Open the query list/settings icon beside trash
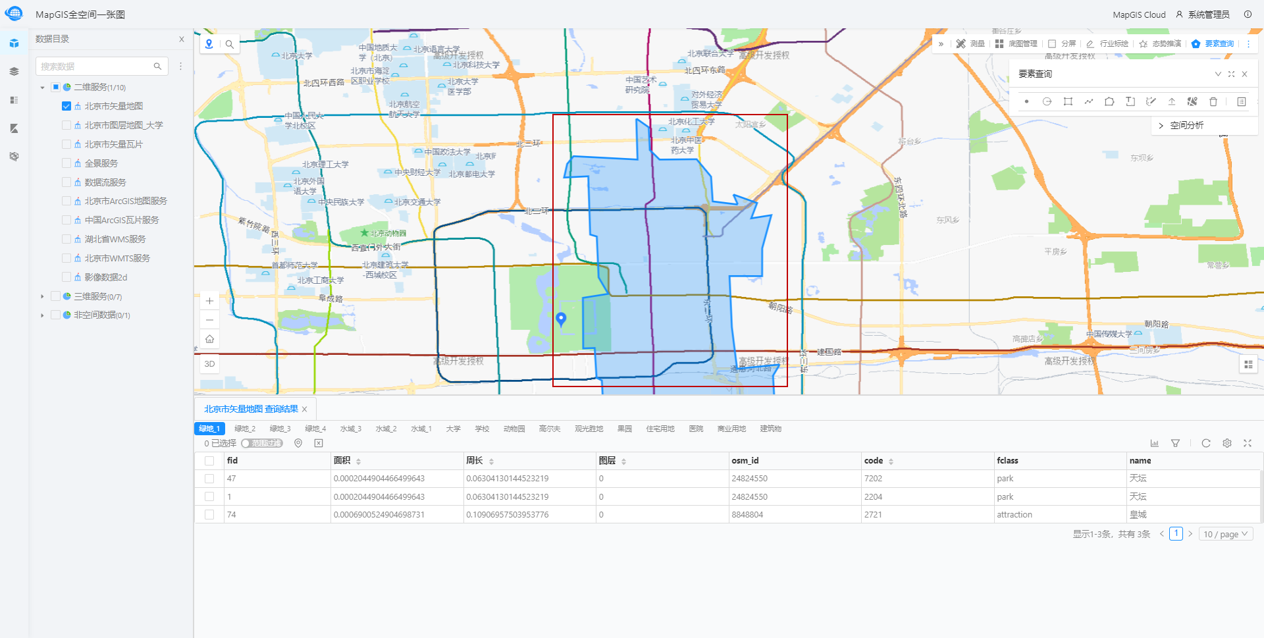This screenshot has height=638, width=1264. (x=1242, y=101)
